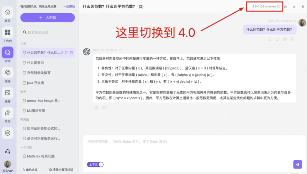Click 清除未置顶对话 to clear unpinned chats
Screen dimensions: 307x174
coord(61,170)
